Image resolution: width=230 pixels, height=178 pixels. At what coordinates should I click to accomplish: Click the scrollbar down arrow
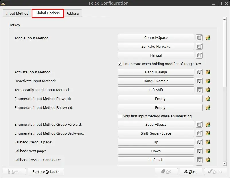(x=225, y=164)
